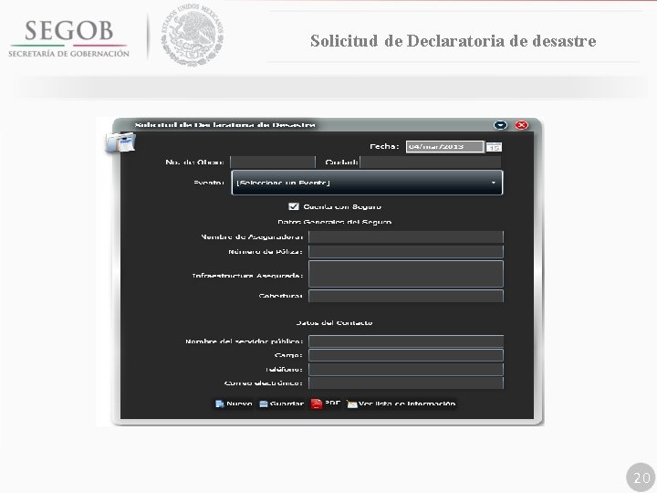Open Ver lista de información link
Viewport: 657px width, 493px height.
point(407,404)
